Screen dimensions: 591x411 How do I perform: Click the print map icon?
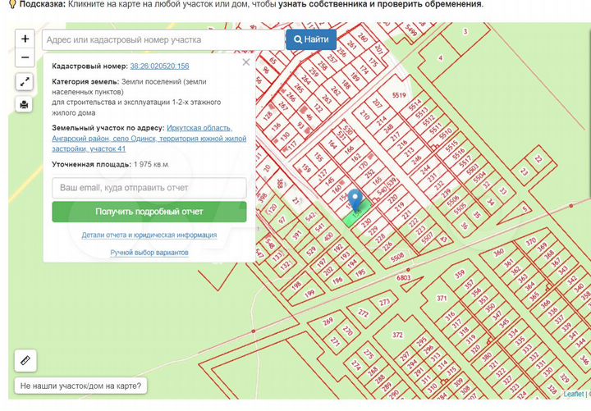click(25, 104)
